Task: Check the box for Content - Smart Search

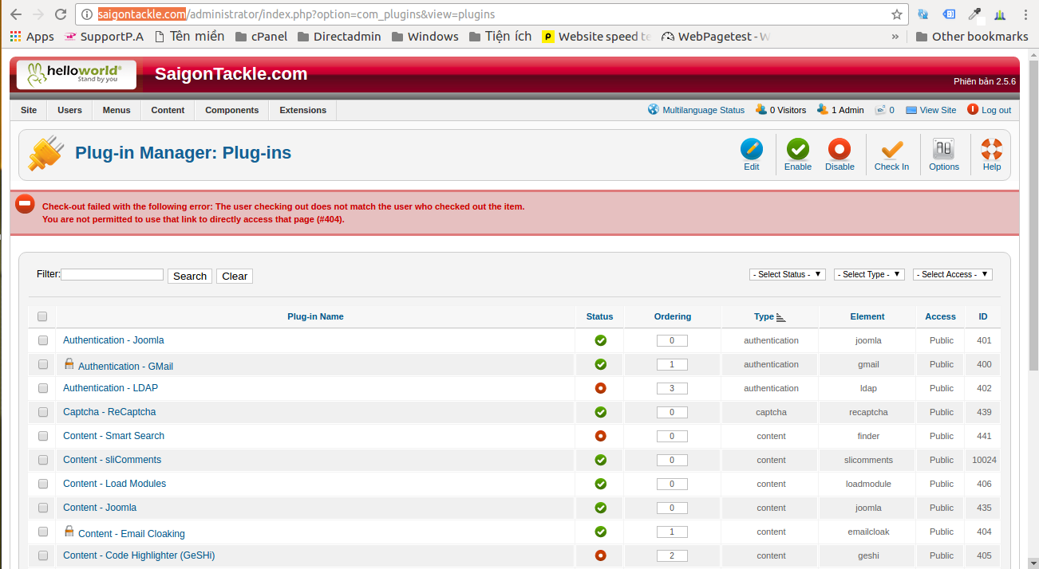Action: 43,436
